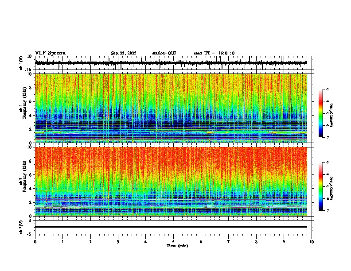Click the "-3" label on ch.1 color bar
The width and height of the screenshot is (351, 271).
327,89
